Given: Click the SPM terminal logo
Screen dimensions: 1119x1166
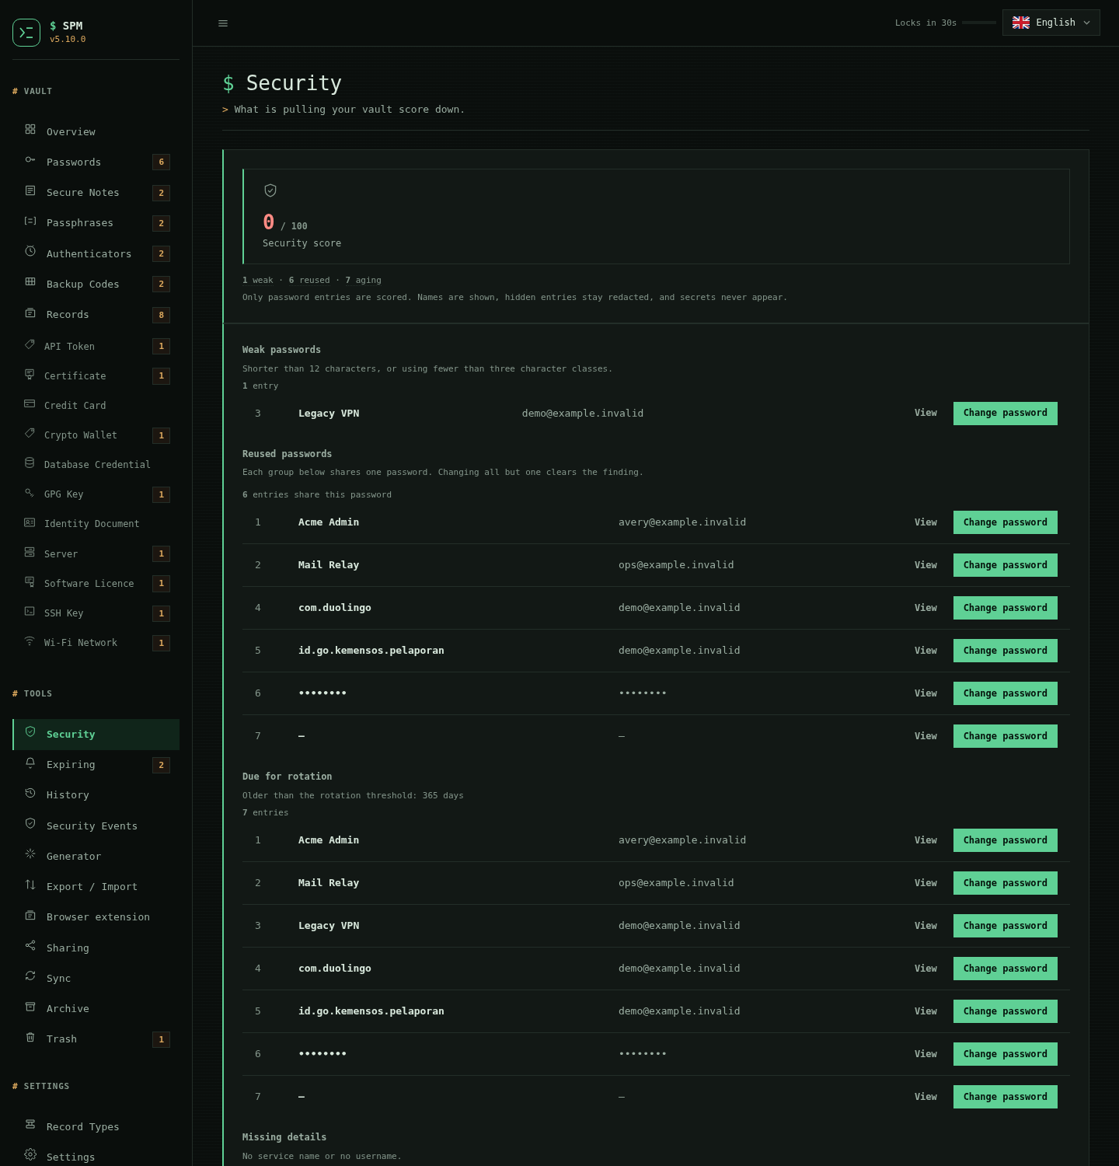Looking at the screenshot, I should point(26,33).
